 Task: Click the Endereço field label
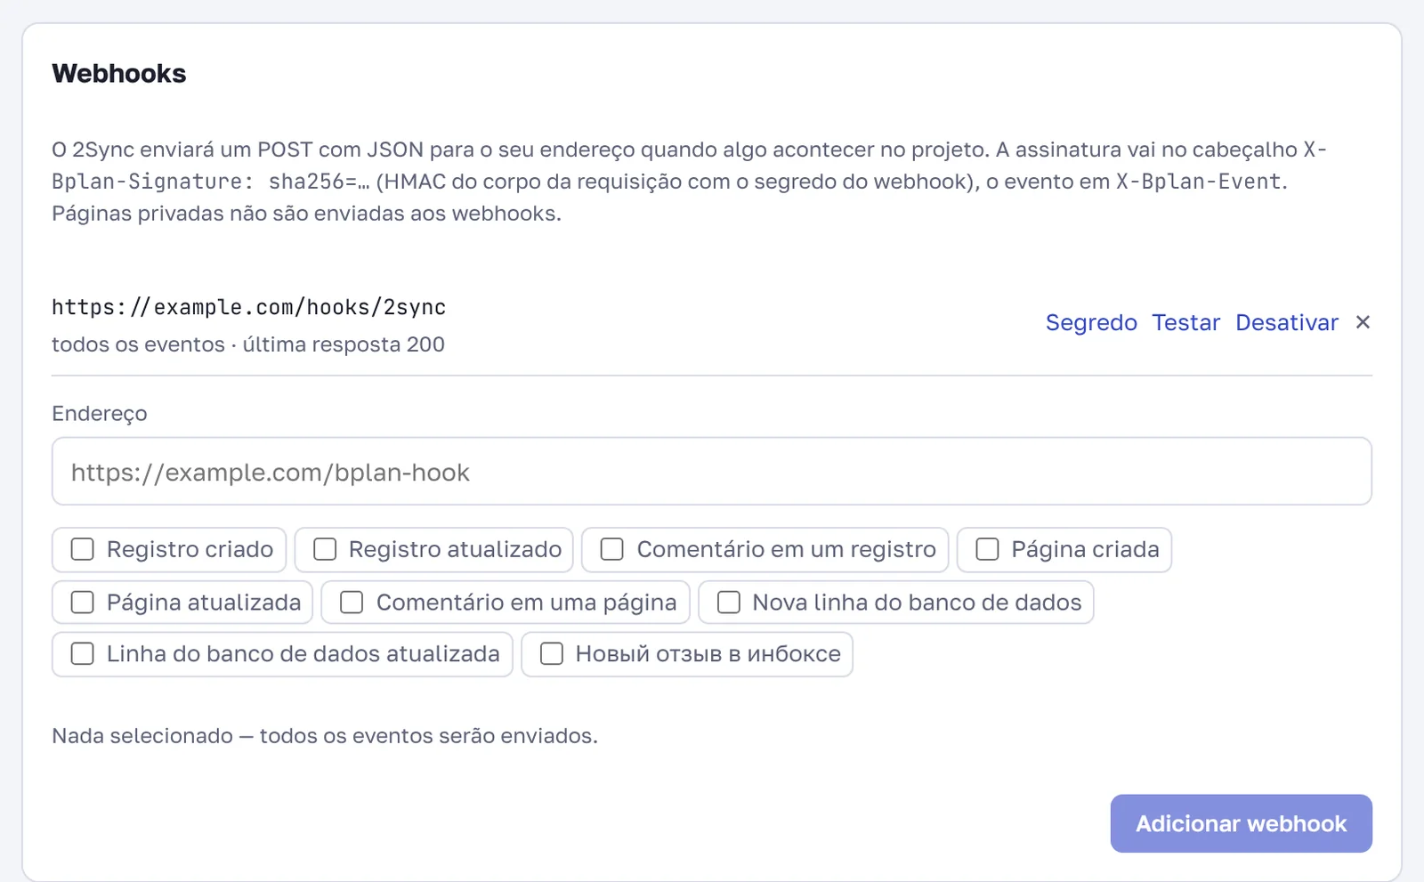[x=100, y=414]
